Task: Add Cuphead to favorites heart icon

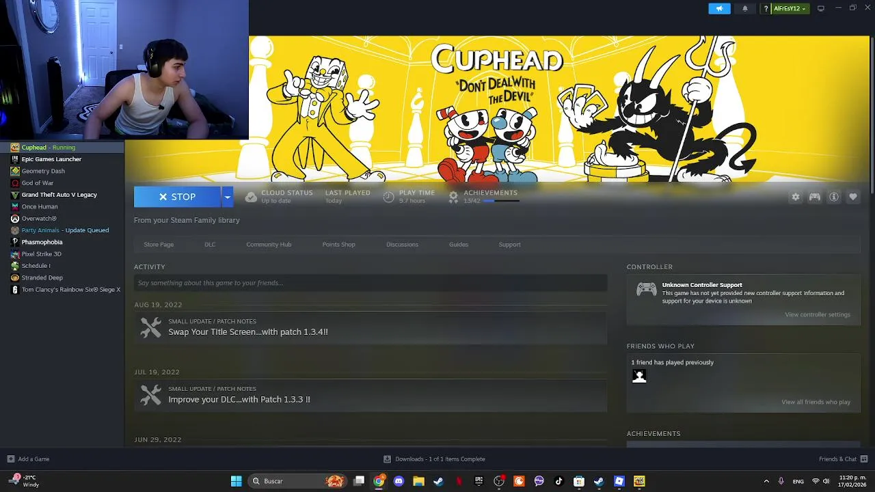Action: pyautogui.click(x=853, y=197)
